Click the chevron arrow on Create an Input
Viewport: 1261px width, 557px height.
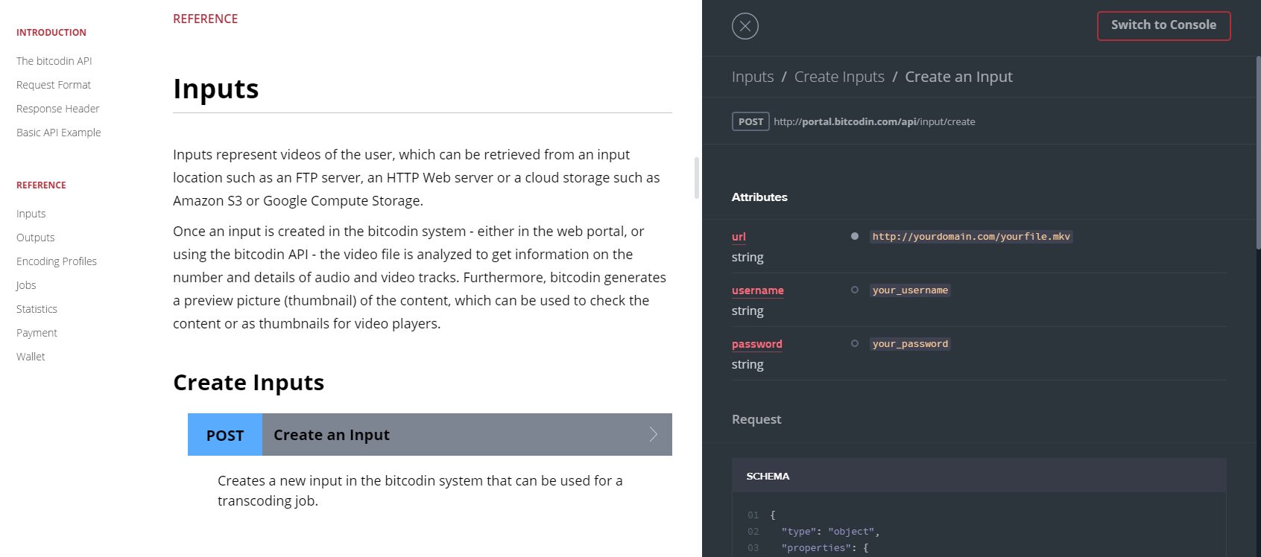[653, 434]
